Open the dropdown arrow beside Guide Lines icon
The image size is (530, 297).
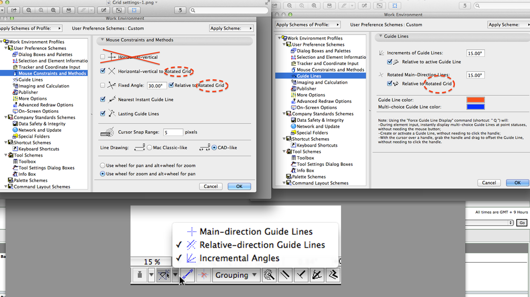[x=175, y=275]
